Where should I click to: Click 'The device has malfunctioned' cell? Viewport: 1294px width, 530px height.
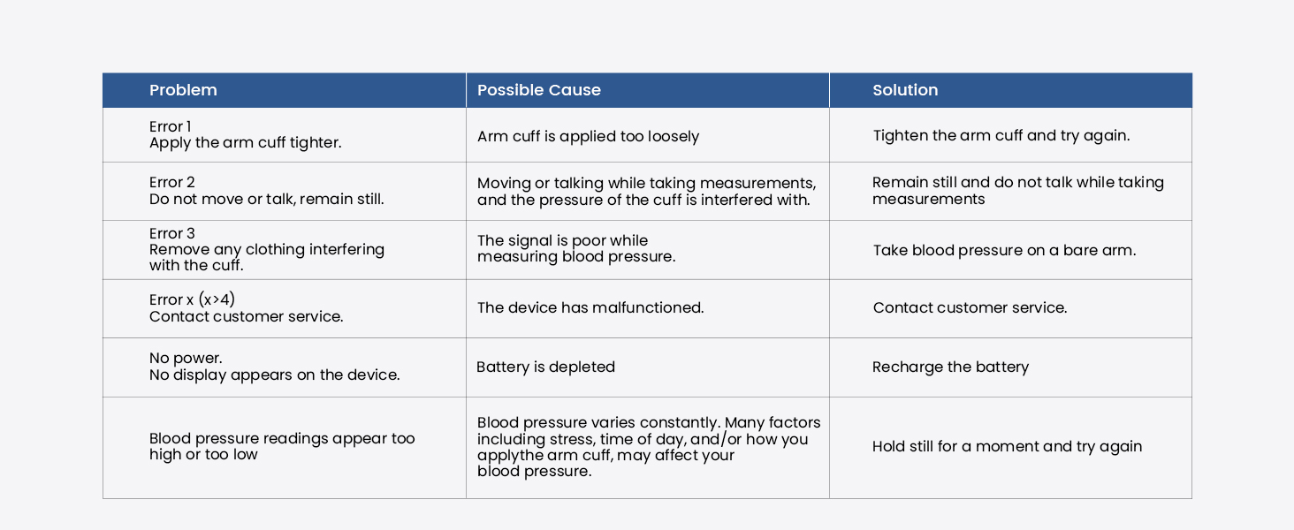648,308
